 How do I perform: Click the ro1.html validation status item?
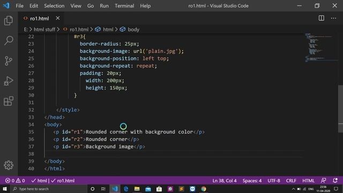[x=63, y=181]
